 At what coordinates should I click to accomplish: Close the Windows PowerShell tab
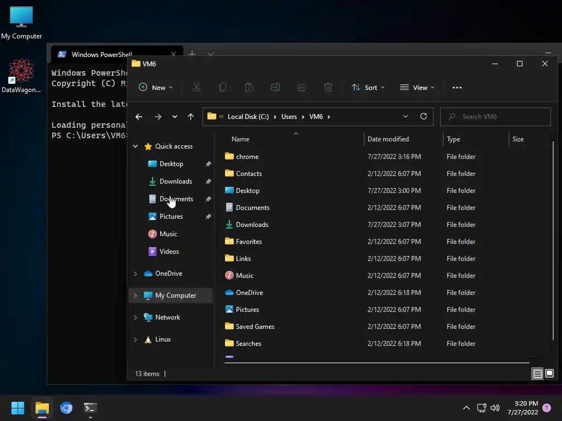tap(173, 54)
